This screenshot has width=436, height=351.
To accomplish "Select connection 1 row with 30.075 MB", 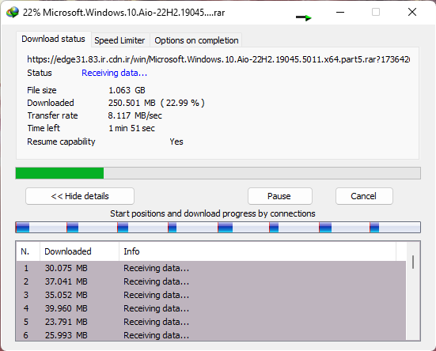I will 210,268.
